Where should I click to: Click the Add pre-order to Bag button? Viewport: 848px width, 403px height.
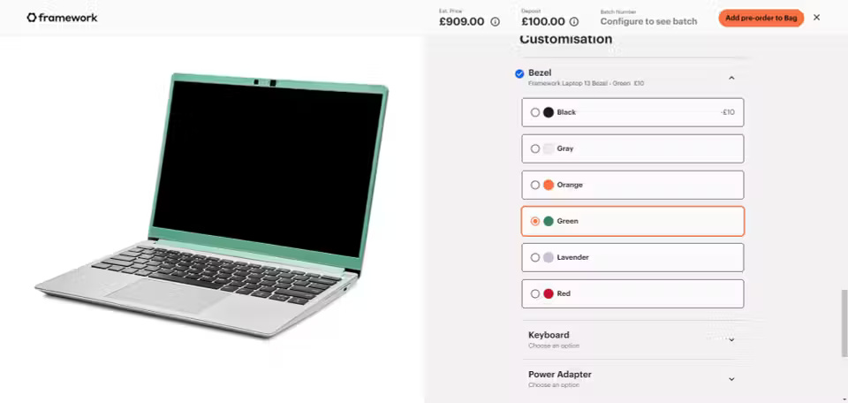point(761,18)
